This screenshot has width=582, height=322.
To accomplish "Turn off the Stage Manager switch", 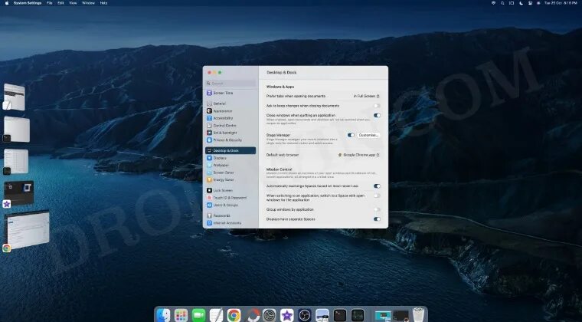I will [x=351, y=135].
